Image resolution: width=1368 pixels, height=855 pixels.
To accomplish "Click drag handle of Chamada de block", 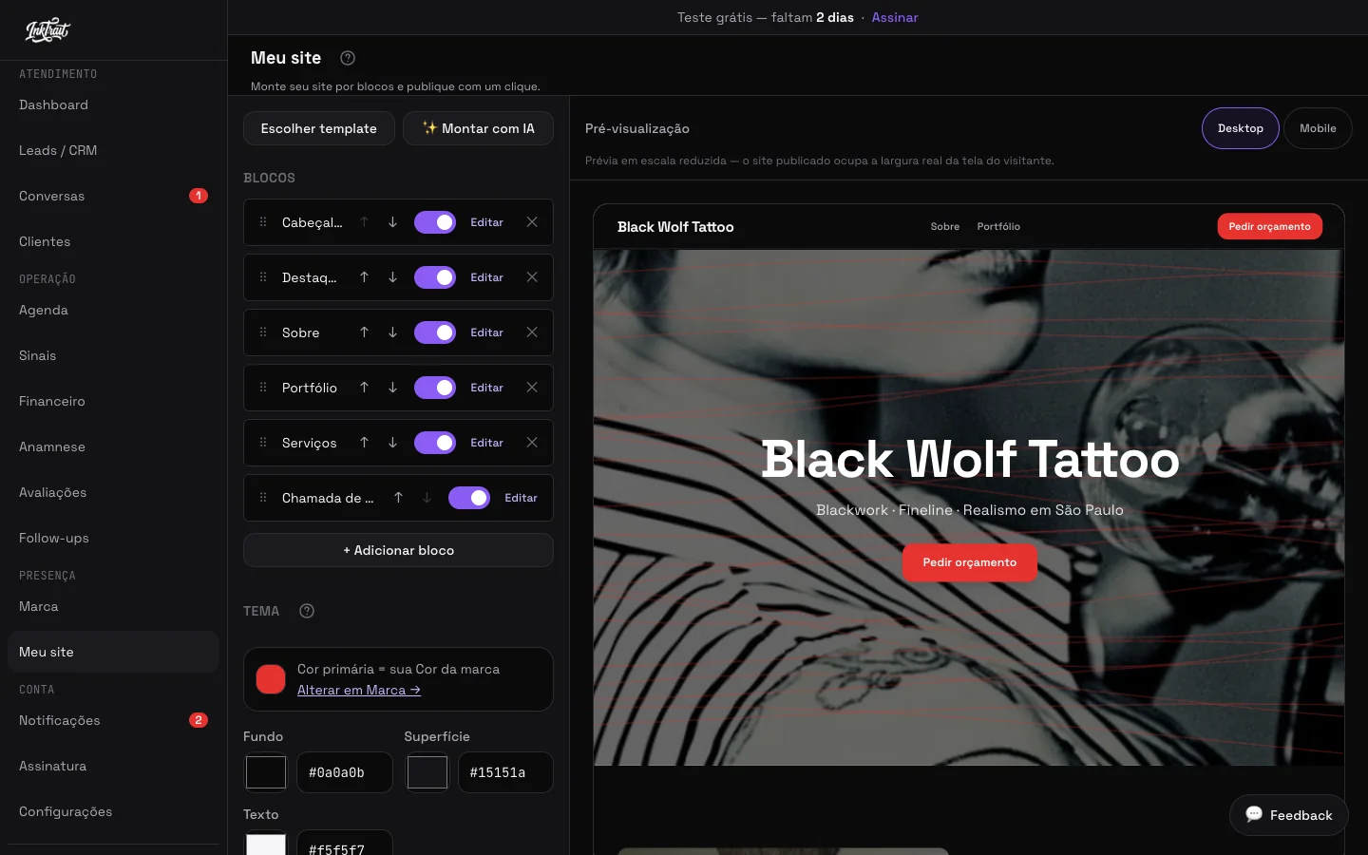I will coord(263,498).
